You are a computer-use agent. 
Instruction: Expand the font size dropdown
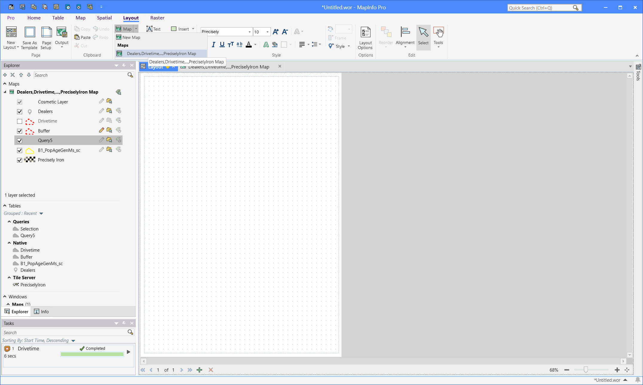(267, 32)
